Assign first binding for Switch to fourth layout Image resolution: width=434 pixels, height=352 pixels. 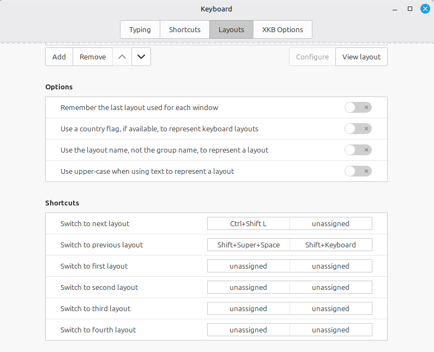point(249,330)
